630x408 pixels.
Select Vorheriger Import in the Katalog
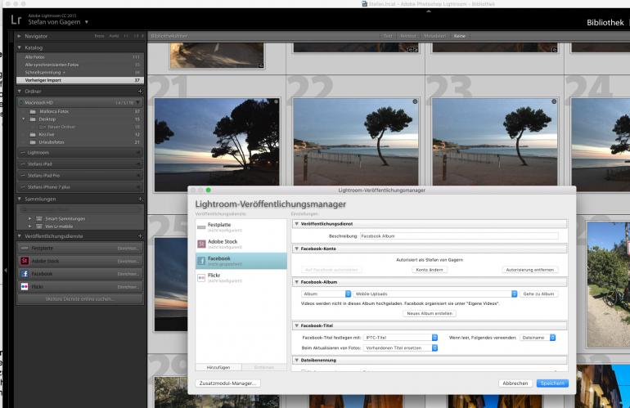pos(80,80)
